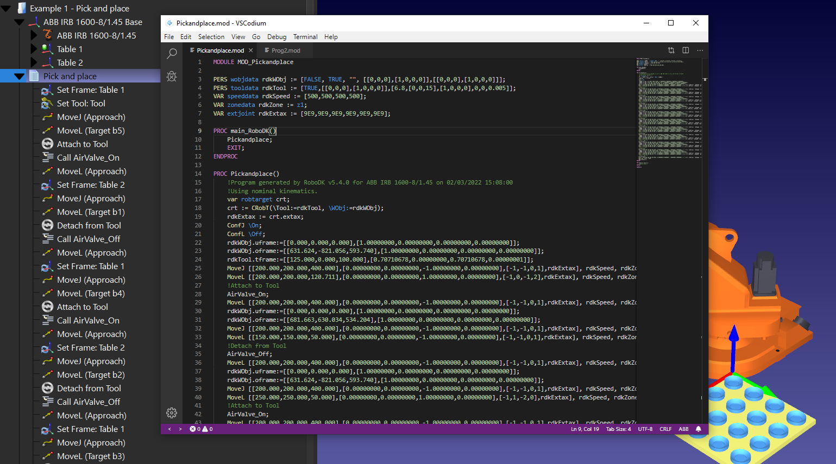Open the Search view in activity bar
This screenshot has width=836, height=464.
point(172,53)
